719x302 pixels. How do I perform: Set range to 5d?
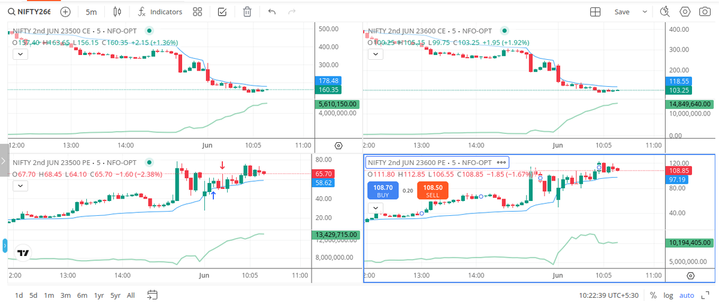pyautogui.click(x=34, y=295)
